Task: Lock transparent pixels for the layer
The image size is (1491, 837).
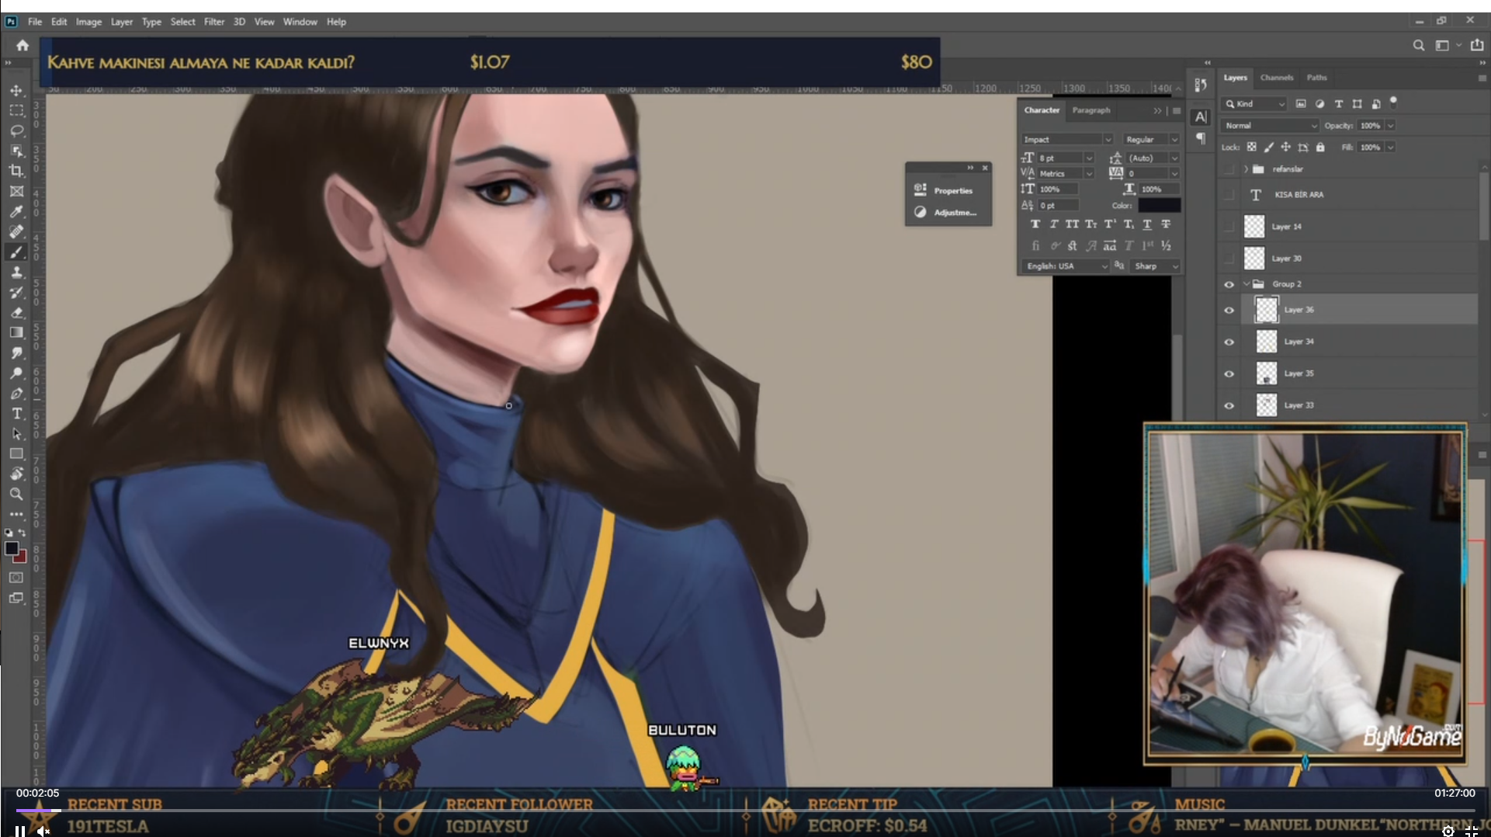Action: click(1251, 147)
